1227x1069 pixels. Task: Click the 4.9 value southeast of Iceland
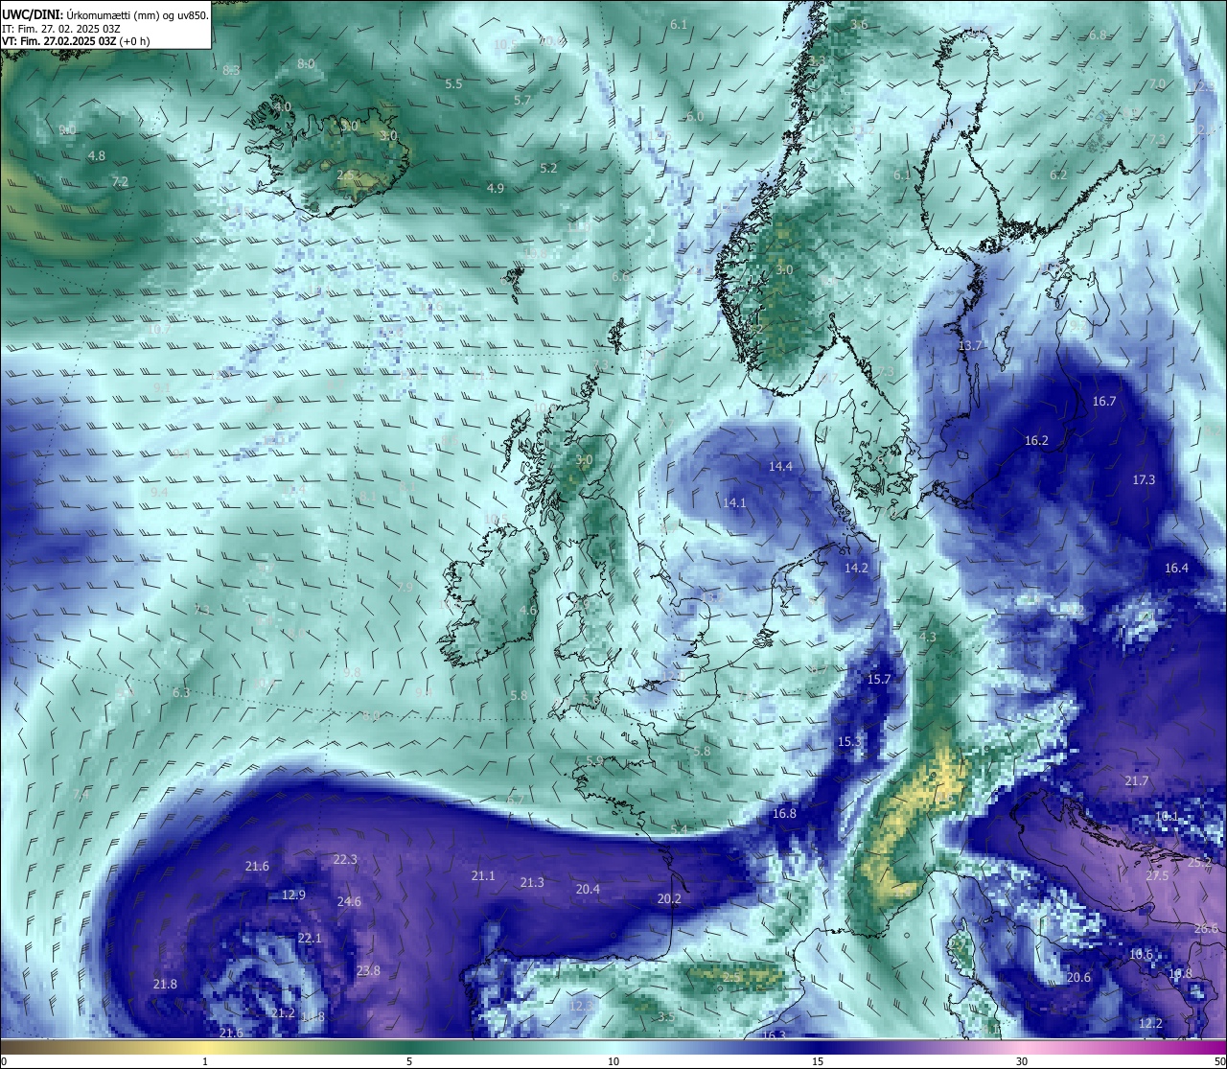click(x=496, y=189)
